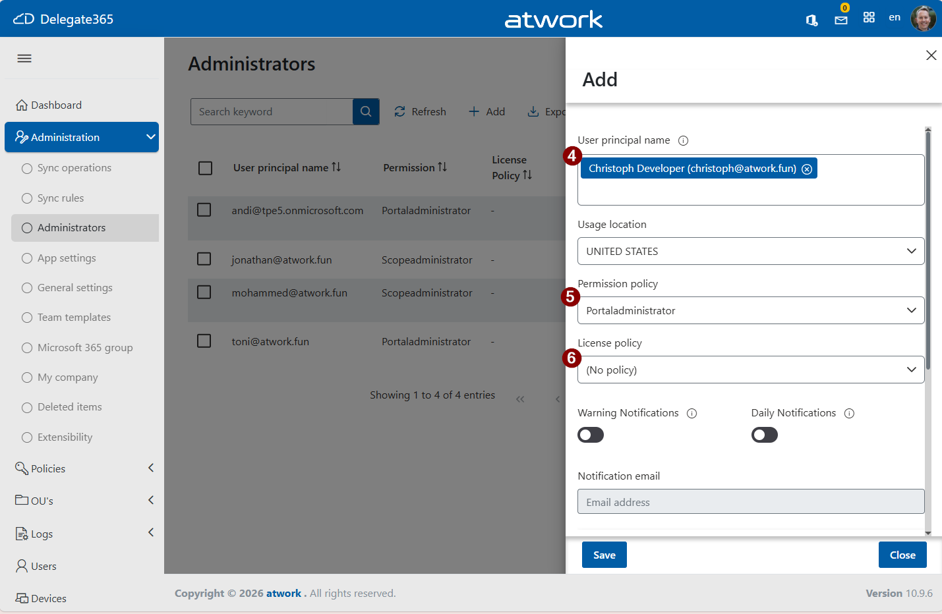Open Sync operations page
The width and height of the screenshot is (942, 614).
85,168
